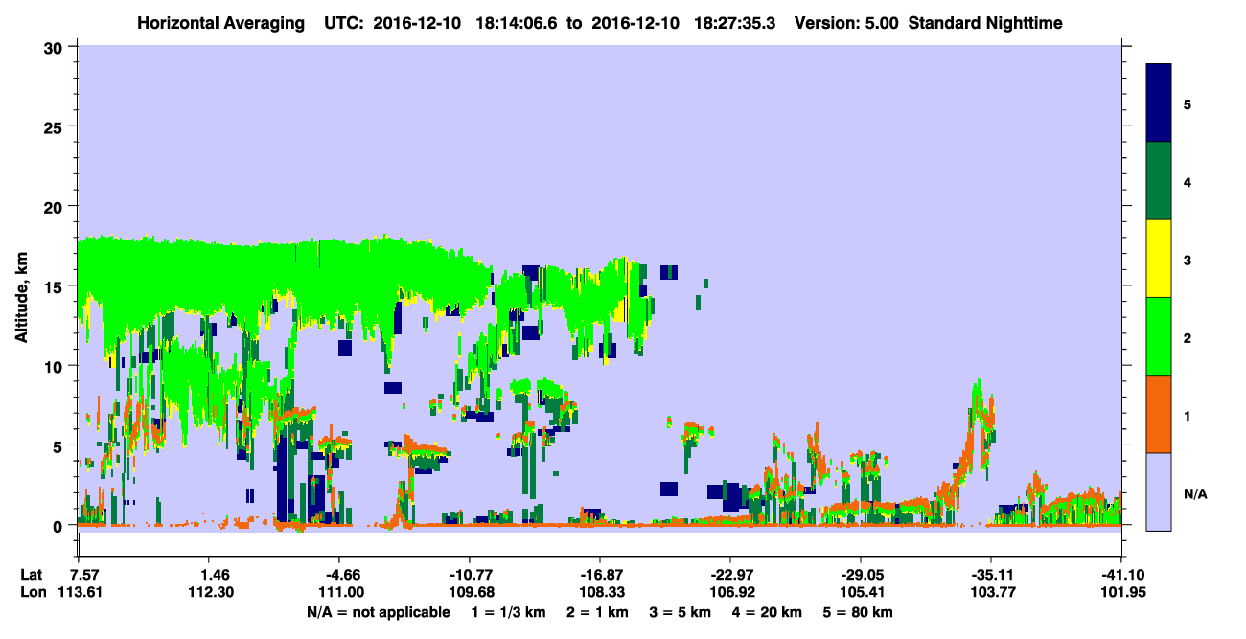Click 'Version: 5.00' in the title
The height and width of the screenshot is (639, 1246).
tap(844, 22)
